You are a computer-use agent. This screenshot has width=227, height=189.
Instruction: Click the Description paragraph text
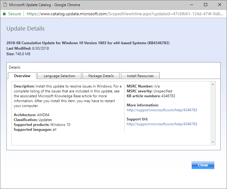pyautogui.click(x=68, y=96)
